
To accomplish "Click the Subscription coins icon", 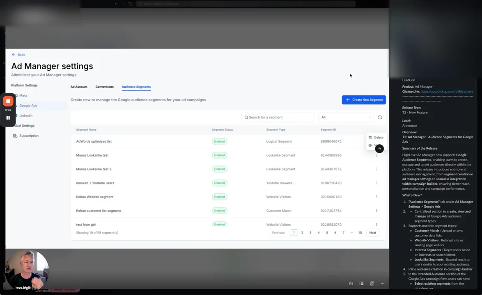I will pyautogui.click(x=15, y=136).
